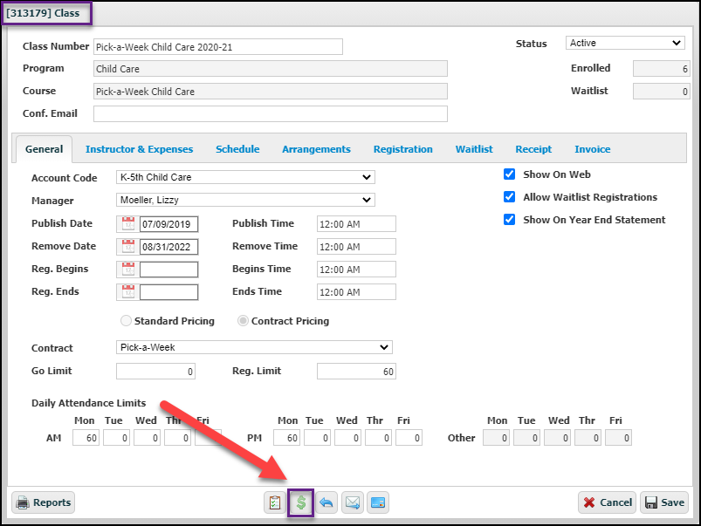Screen dimensions: 701x526
Task: Click the Ends Time field
Action: click(x=356, y=292)
